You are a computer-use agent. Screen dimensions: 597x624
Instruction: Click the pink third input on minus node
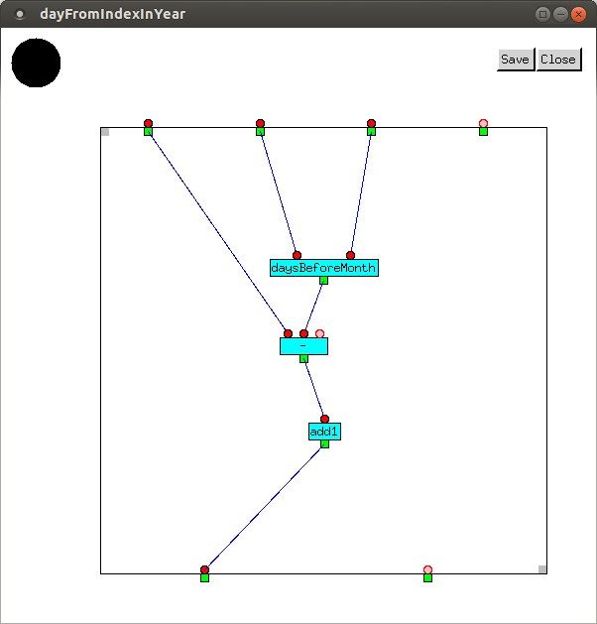pyautogui.click(x=319, y=334)
